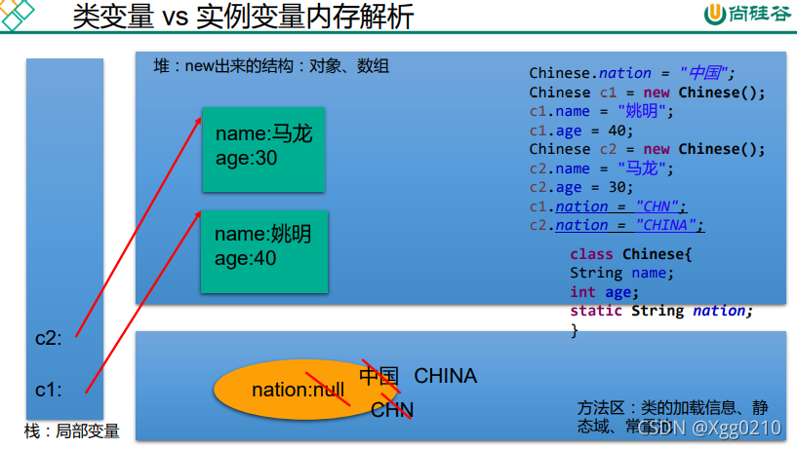Click the code line c2.age = 30;
Screen dimensions: 797x449
pos(581,187)
